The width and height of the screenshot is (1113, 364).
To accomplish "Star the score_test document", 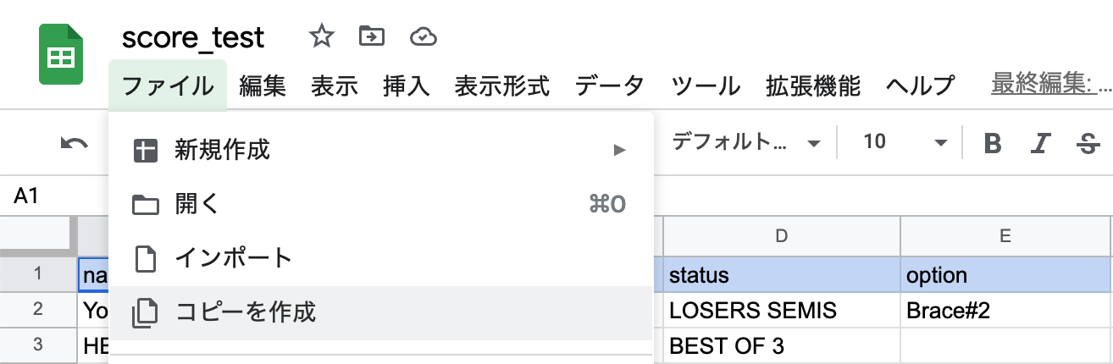I will 321,36.
